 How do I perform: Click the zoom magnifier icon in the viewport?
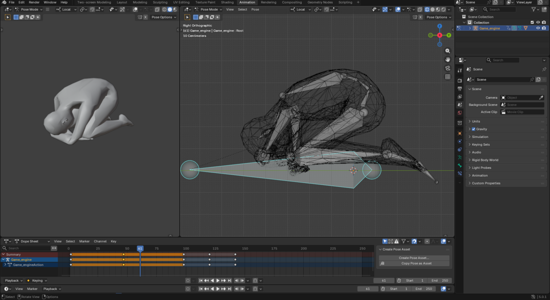pos(447,50)
